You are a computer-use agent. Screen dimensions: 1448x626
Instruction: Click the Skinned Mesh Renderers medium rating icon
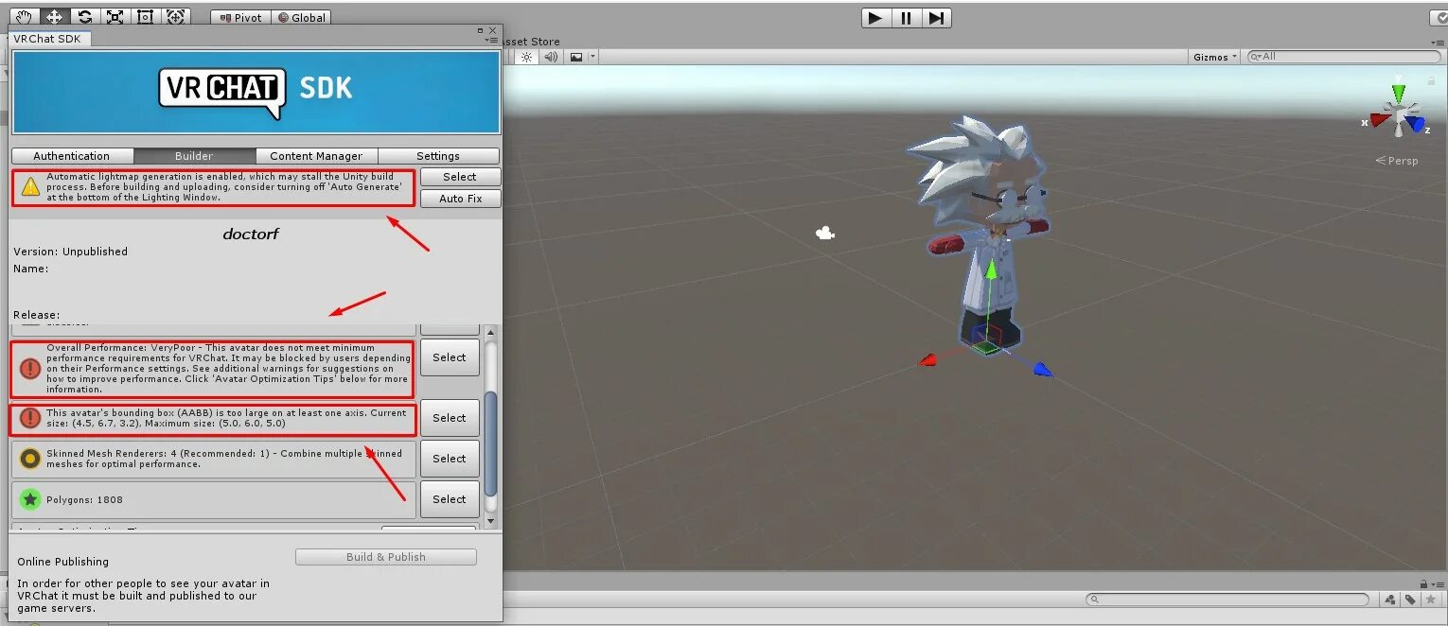pyautogui.click(x=30, y=459)
